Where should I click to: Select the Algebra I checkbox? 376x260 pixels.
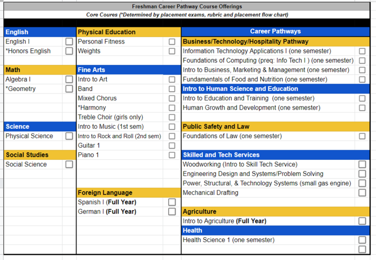click(x=69, y=79)
